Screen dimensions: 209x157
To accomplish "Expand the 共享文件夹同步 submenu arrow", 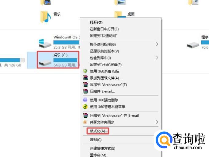I will pos(157,122).
